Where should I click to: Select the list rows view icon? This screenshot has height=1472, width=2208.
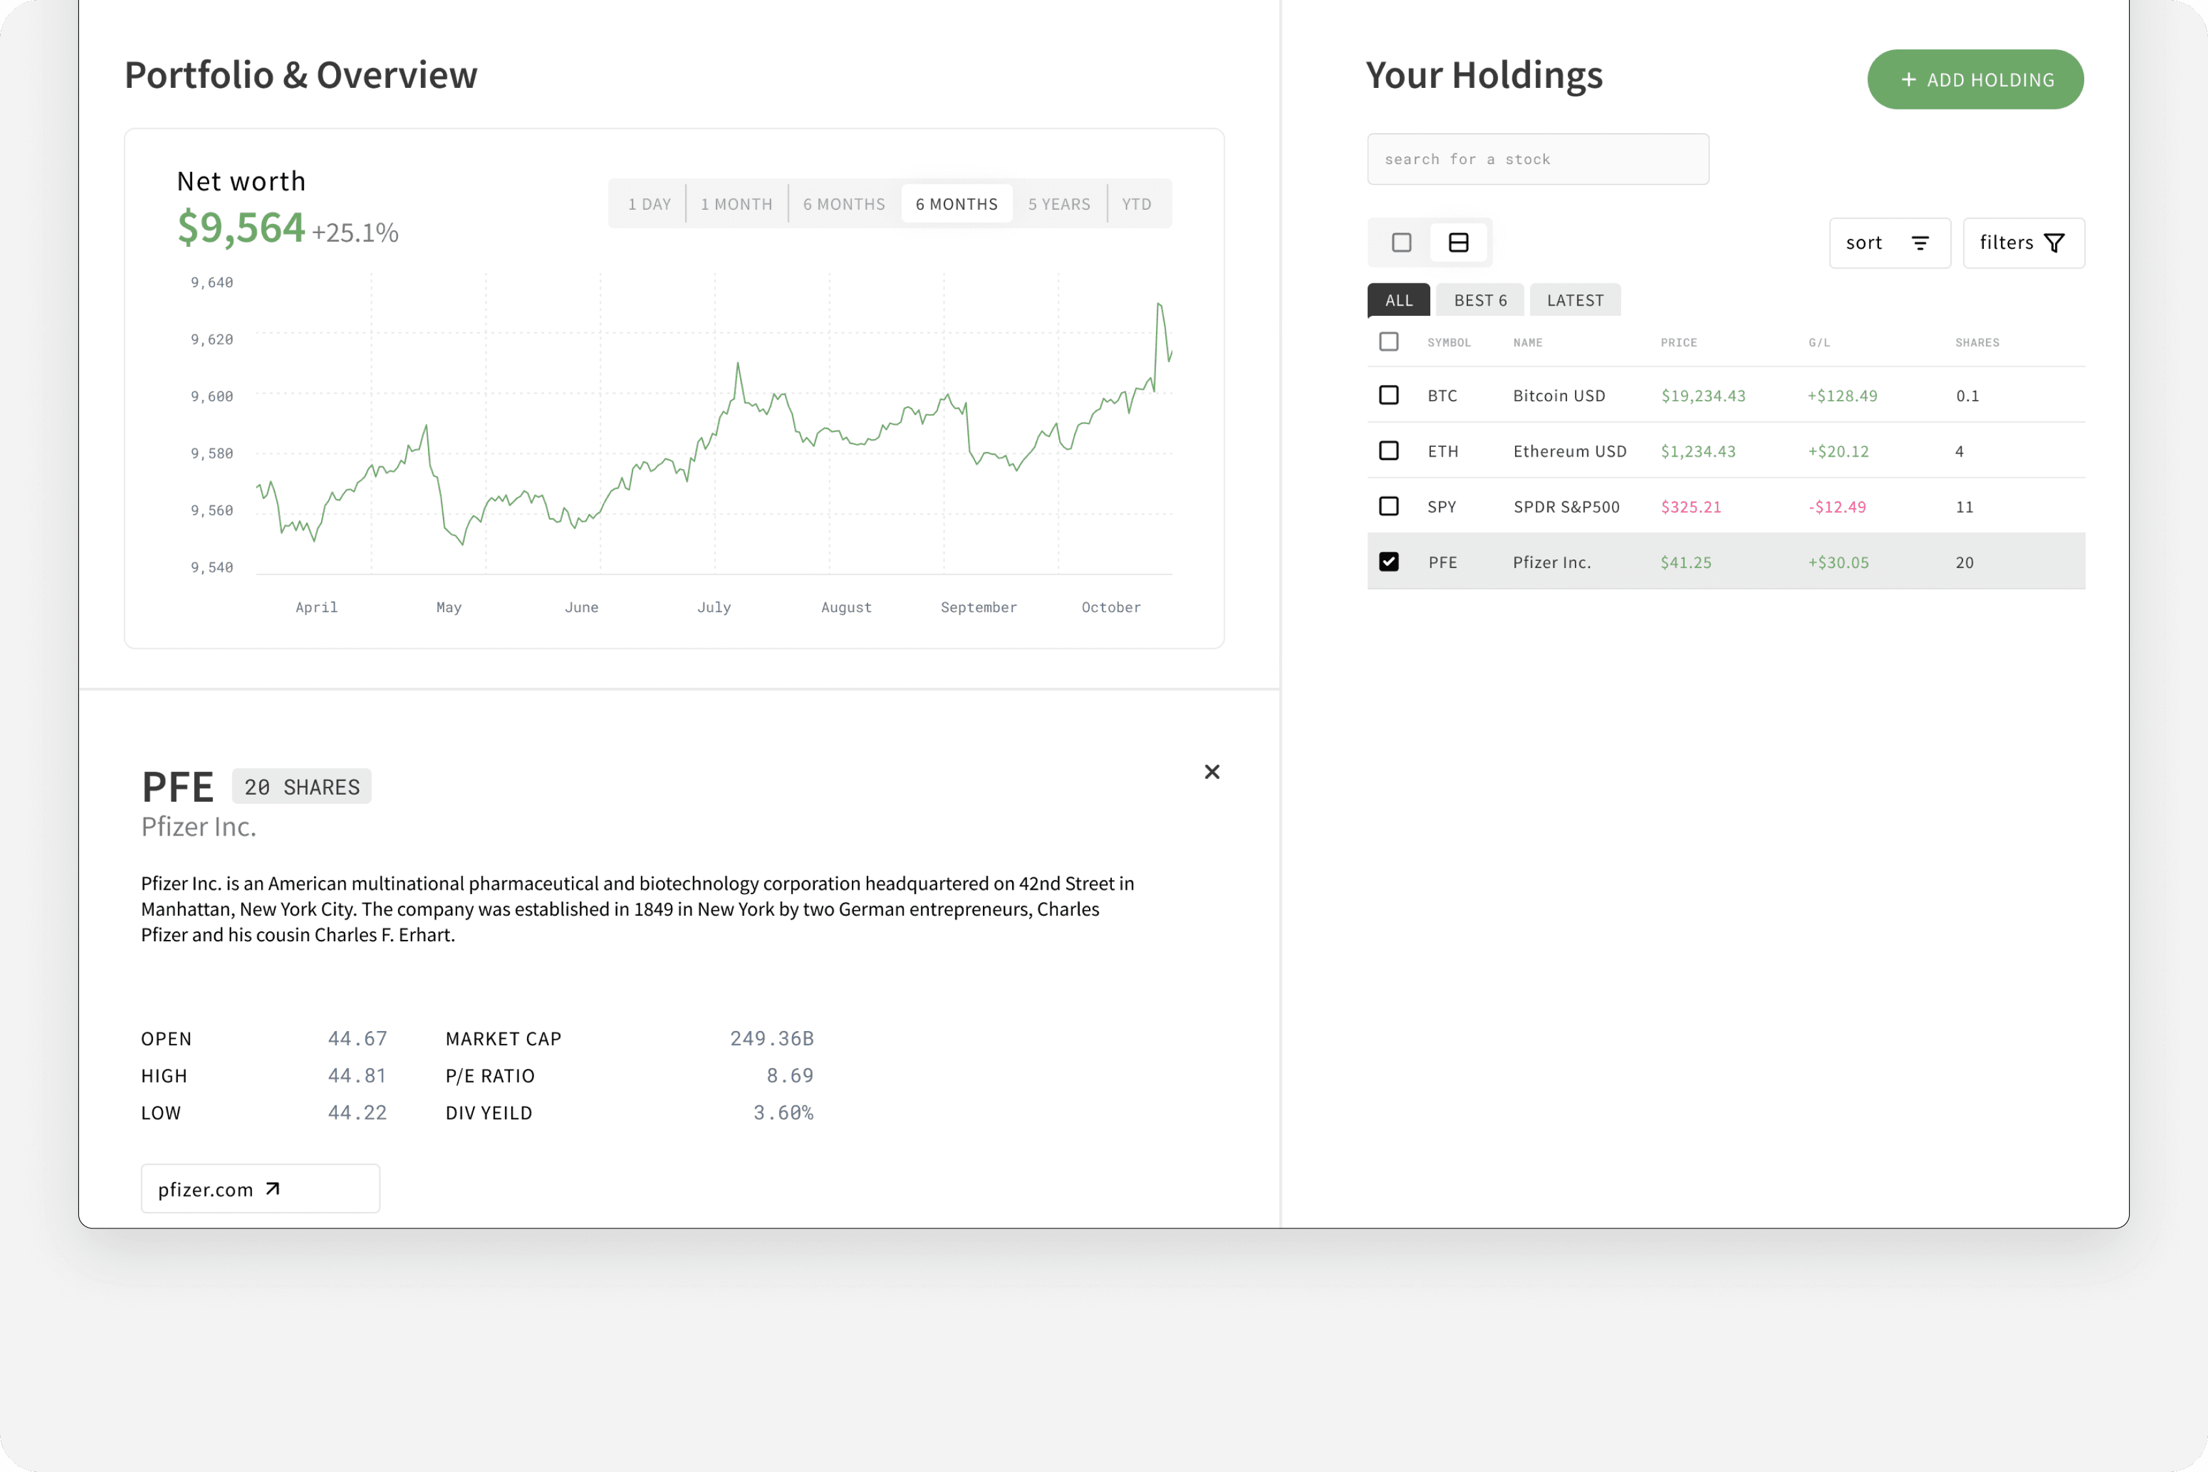pos(1459,243)
